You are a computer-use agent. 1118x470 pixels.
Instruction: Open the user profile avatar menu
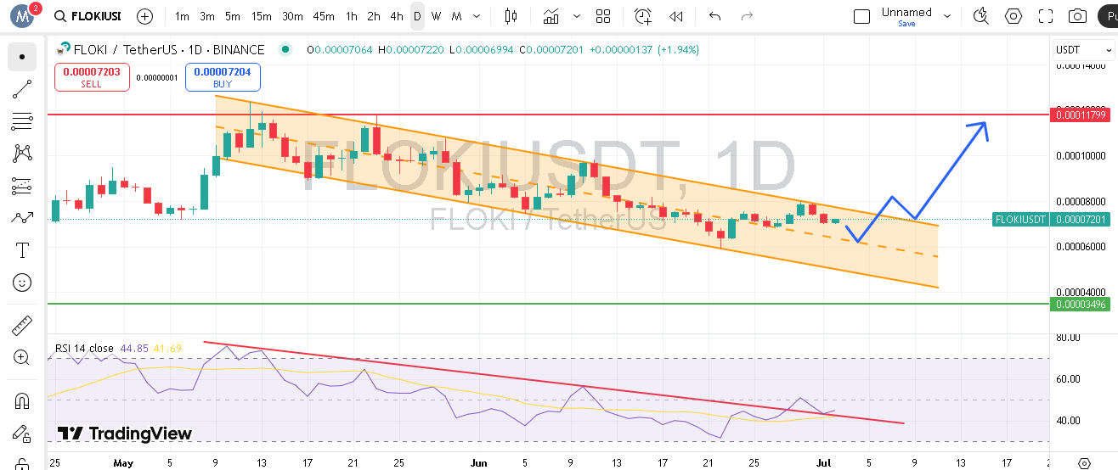tap(21, 16)
